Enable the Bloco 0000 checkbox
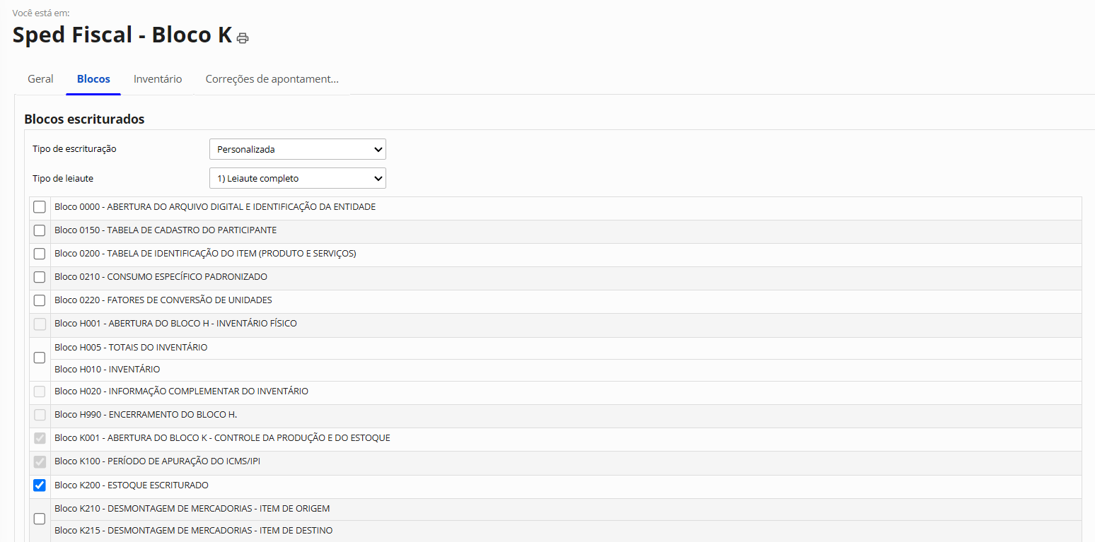Viewport: 1095px width, 542px height. [40, 207]
